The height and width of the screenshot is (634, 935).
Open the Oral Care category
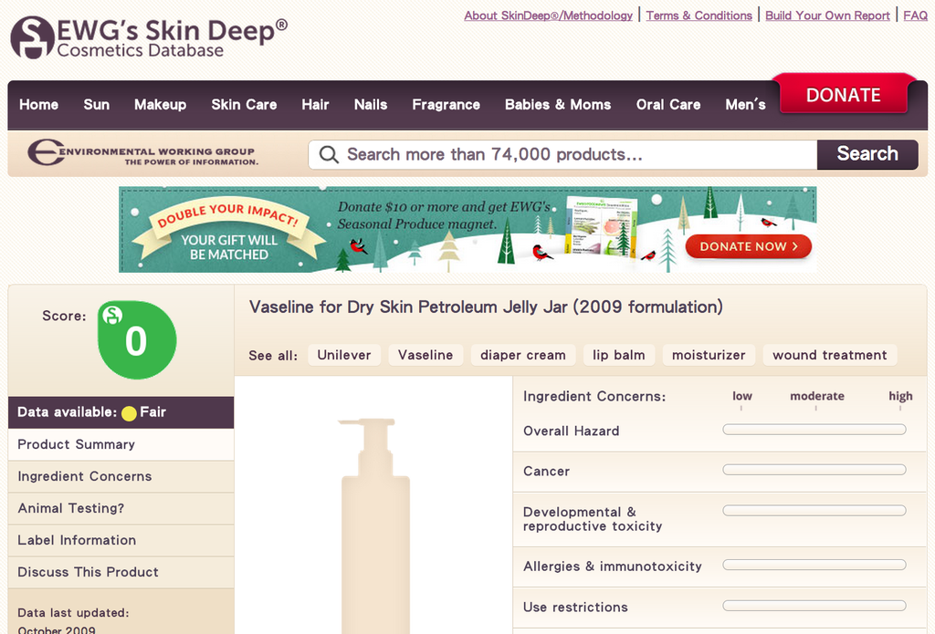pos(668,105)
